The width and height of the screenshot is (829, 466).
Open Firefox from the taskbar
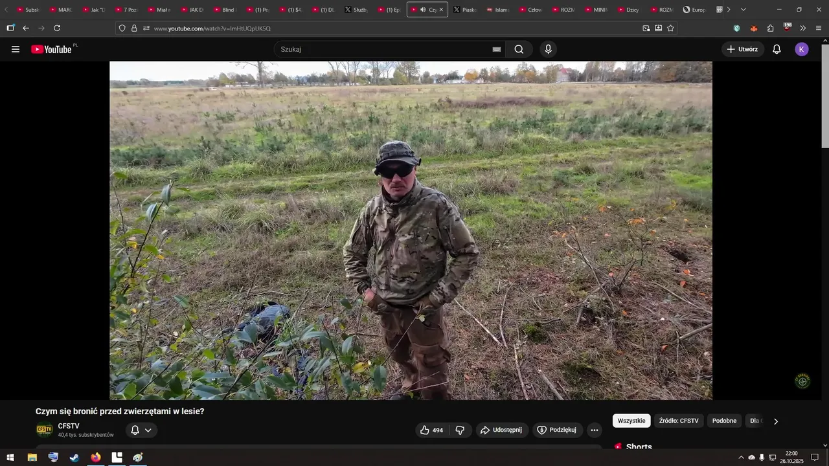click(x=96, y=458)
